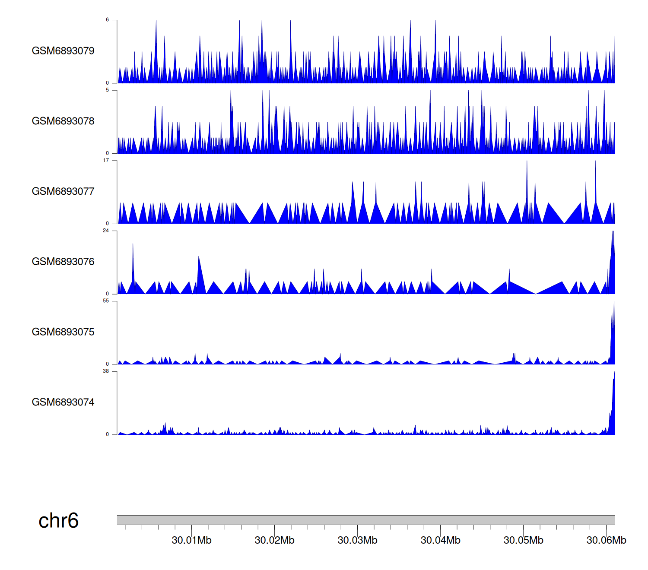Click y-axis maximum 24 on GSM6893076 track
Image resolution: width=648 pixels, height=570 pixels.
106,231
